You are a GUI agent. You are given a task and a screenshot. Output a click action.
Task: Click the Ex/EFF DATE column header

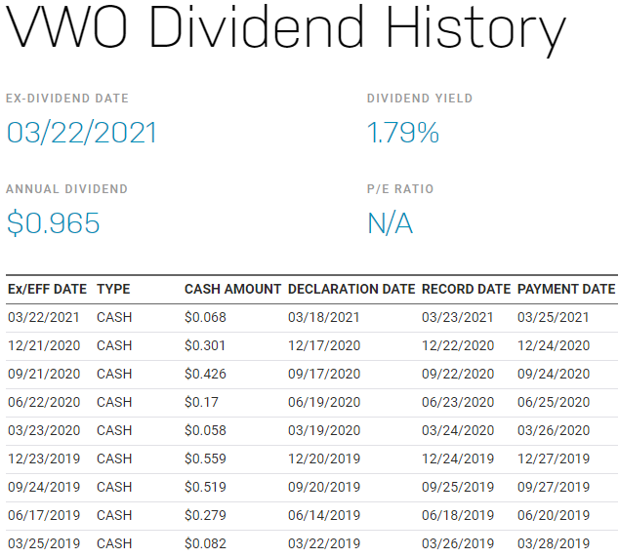(48, 289)
